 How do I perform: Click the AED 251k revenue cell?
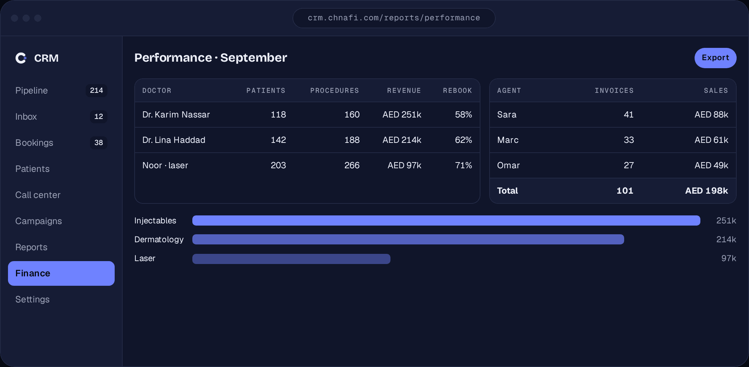click(402, 115)
